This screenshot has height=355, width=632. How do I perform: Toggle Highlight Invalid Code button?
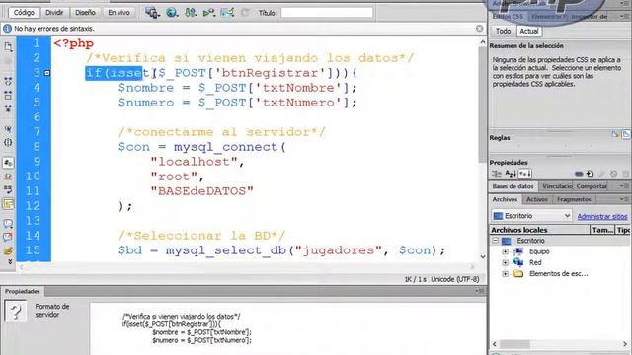click(x=8, y=177)
